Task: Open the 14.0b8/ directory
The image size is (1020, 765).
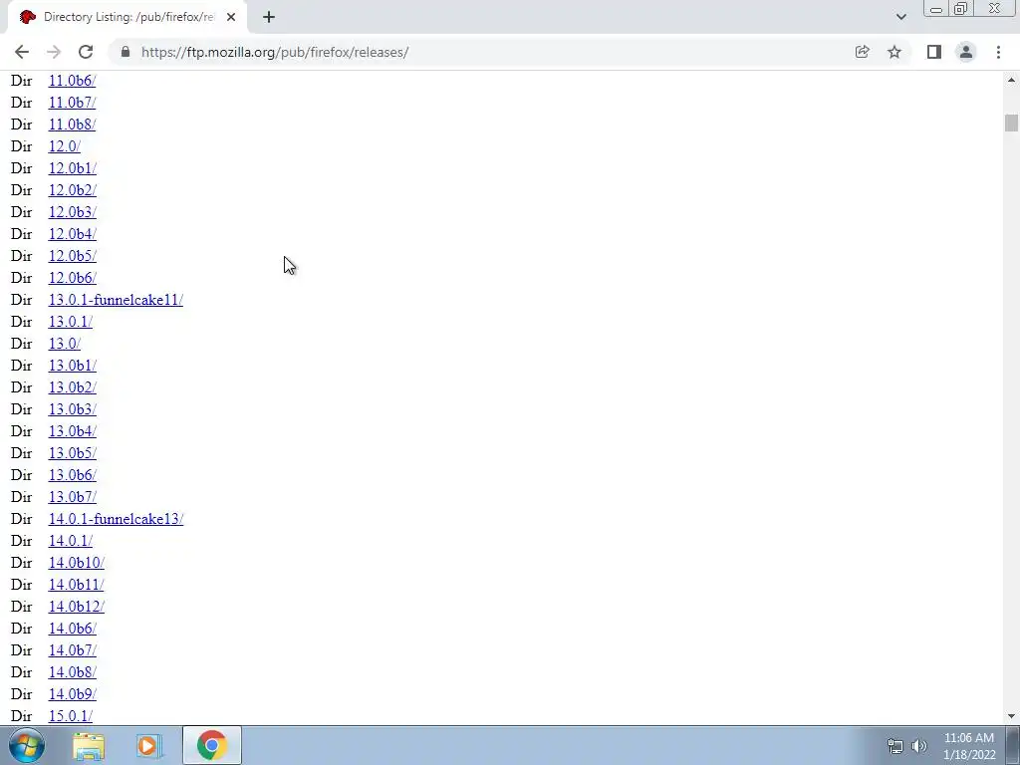Action: pyautogui.click(x=72, y=672)
